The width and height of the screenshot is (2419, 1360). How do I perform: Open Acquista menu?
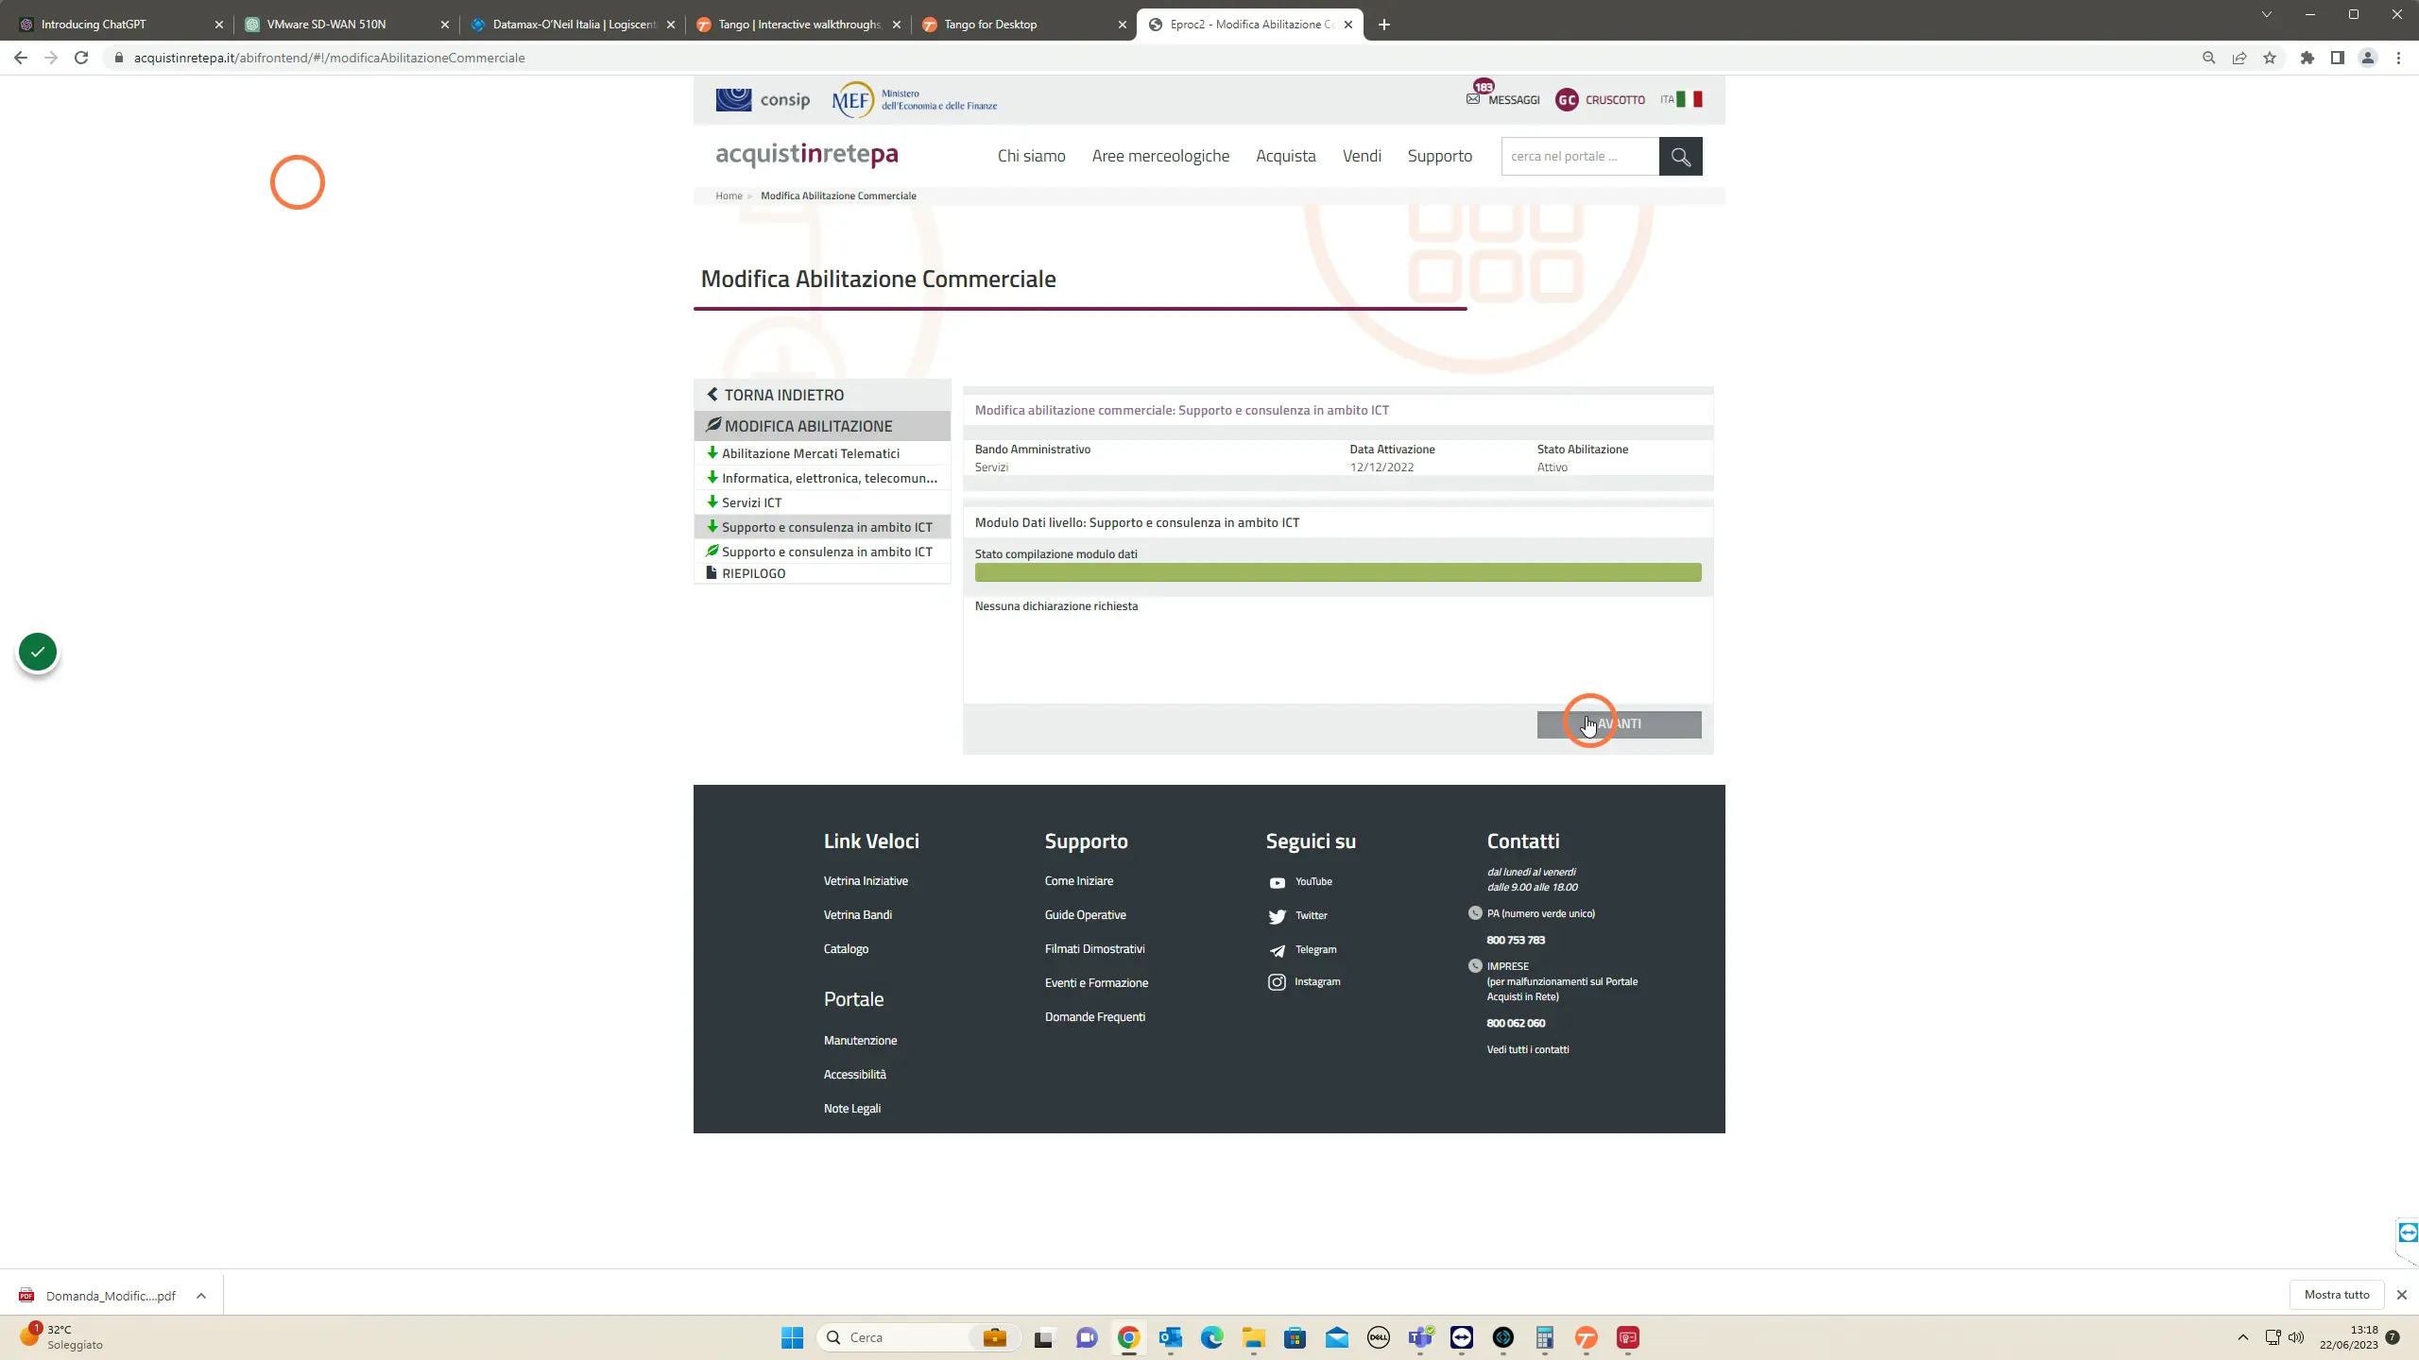[x=1285, y=156]
